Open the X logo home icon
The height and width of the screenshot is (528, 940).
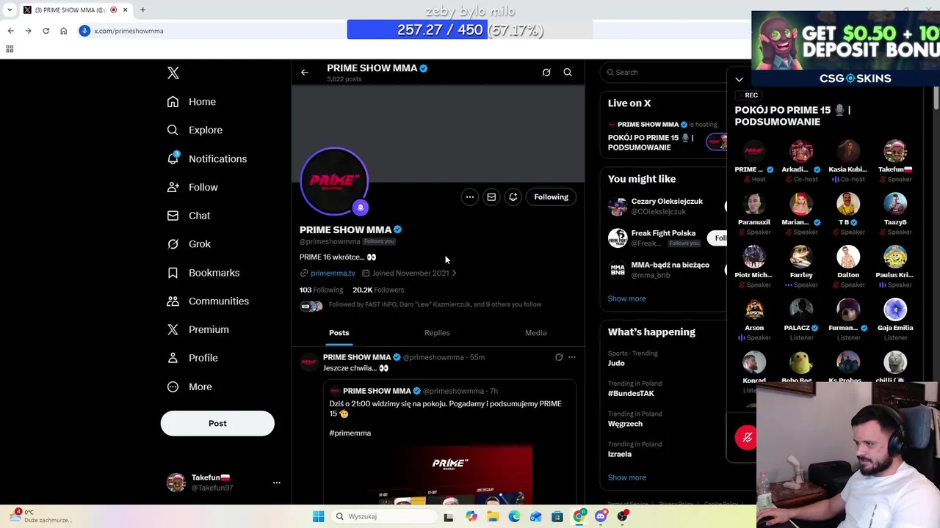coord(173,73)
